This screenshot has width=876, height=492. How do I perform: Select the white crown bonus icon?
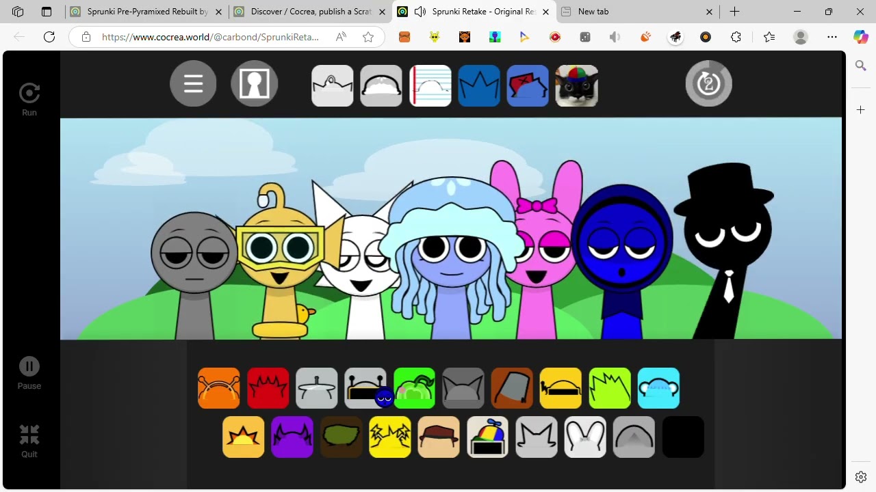(x=333, y=86)
